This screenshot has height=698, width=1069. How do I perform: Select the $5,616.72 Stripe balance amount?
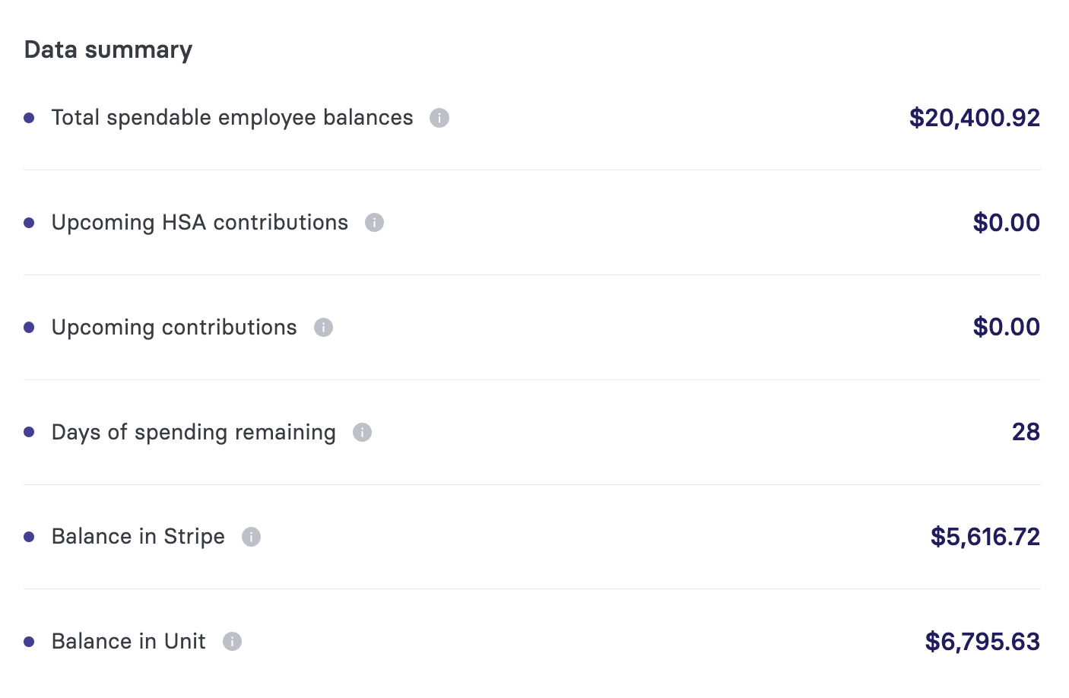coord(985,537)
